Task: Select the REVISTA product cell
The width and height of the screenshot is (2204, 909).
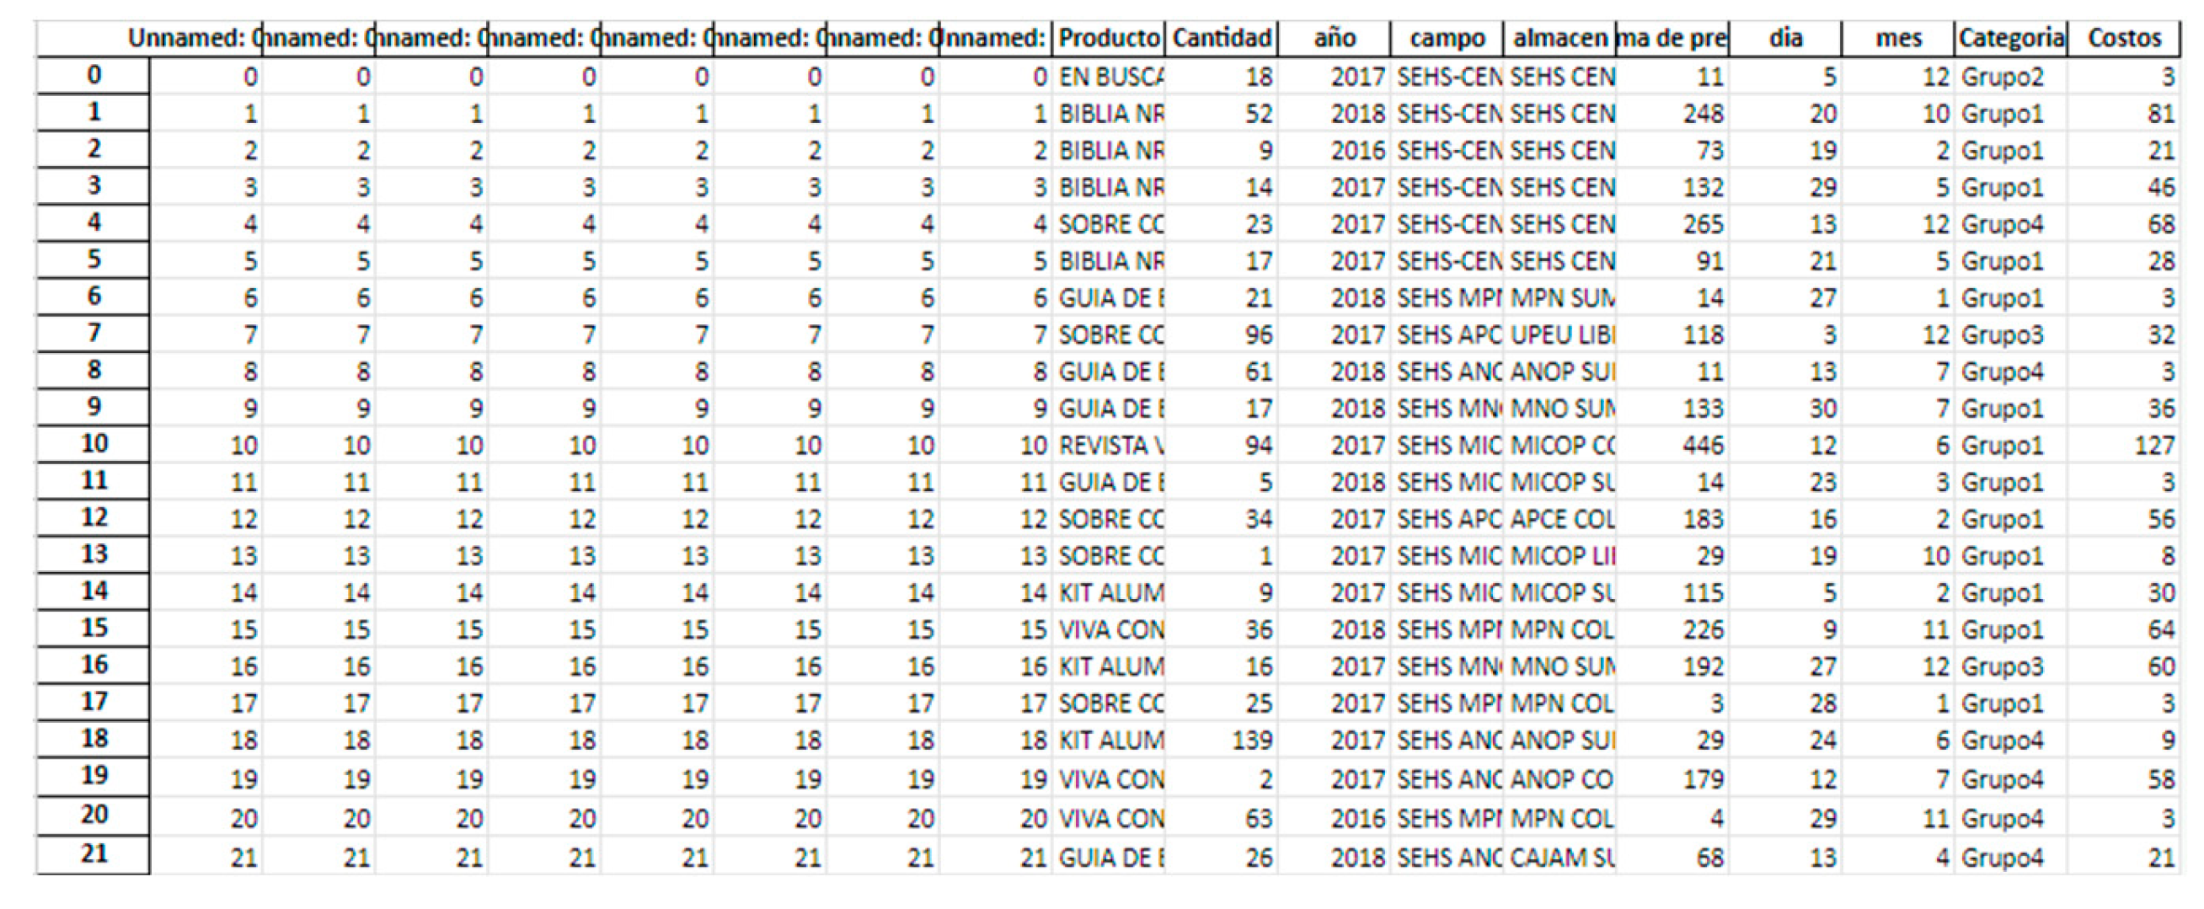Action: (1110, 446)
